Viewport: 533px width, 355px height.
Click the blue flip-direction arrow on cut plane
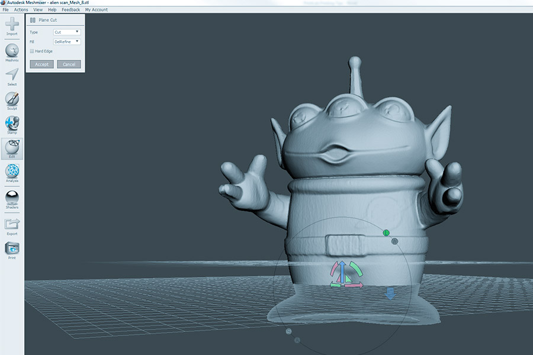pyautogui.click(x=390, y=293)
